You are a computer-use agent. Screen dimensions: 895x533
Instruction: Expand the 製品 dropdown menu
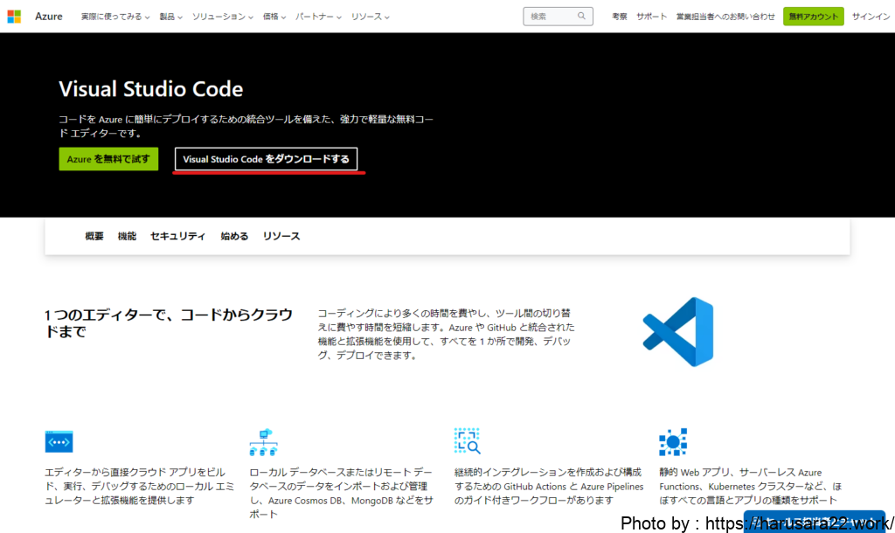tap(170, 17)
